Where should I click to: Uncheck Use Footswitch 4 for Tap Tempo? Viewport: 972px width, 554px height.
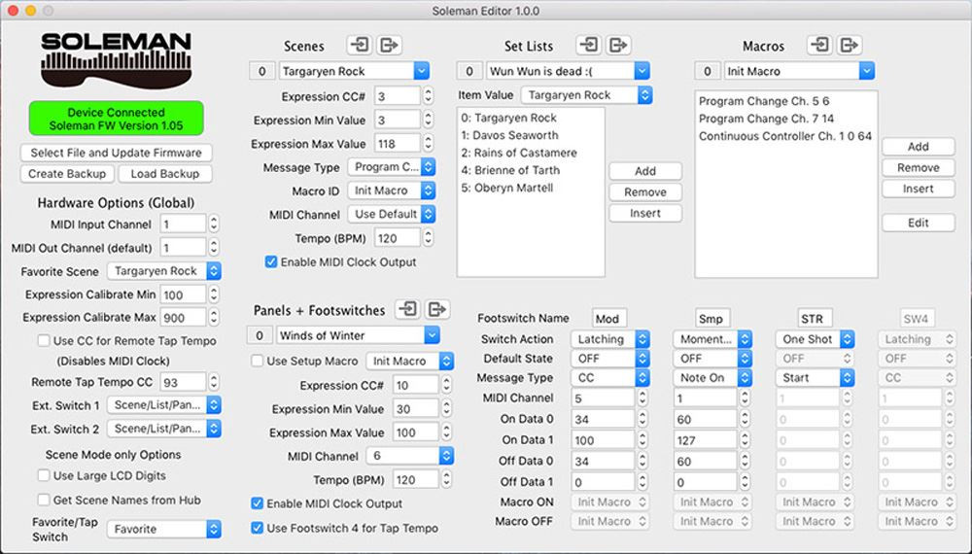click(258, 528)
